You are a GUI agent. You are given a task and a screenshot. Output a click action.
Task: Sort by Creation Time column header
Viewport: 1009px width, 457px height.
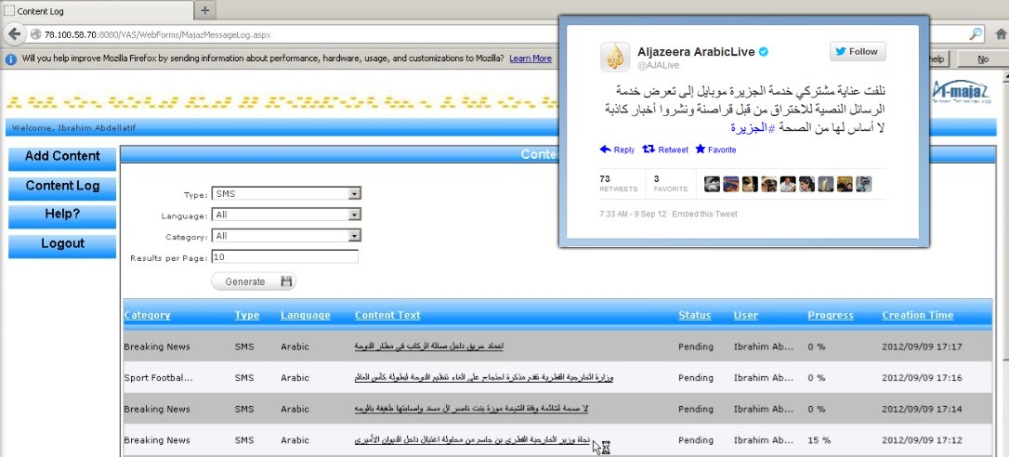(918, 316)
